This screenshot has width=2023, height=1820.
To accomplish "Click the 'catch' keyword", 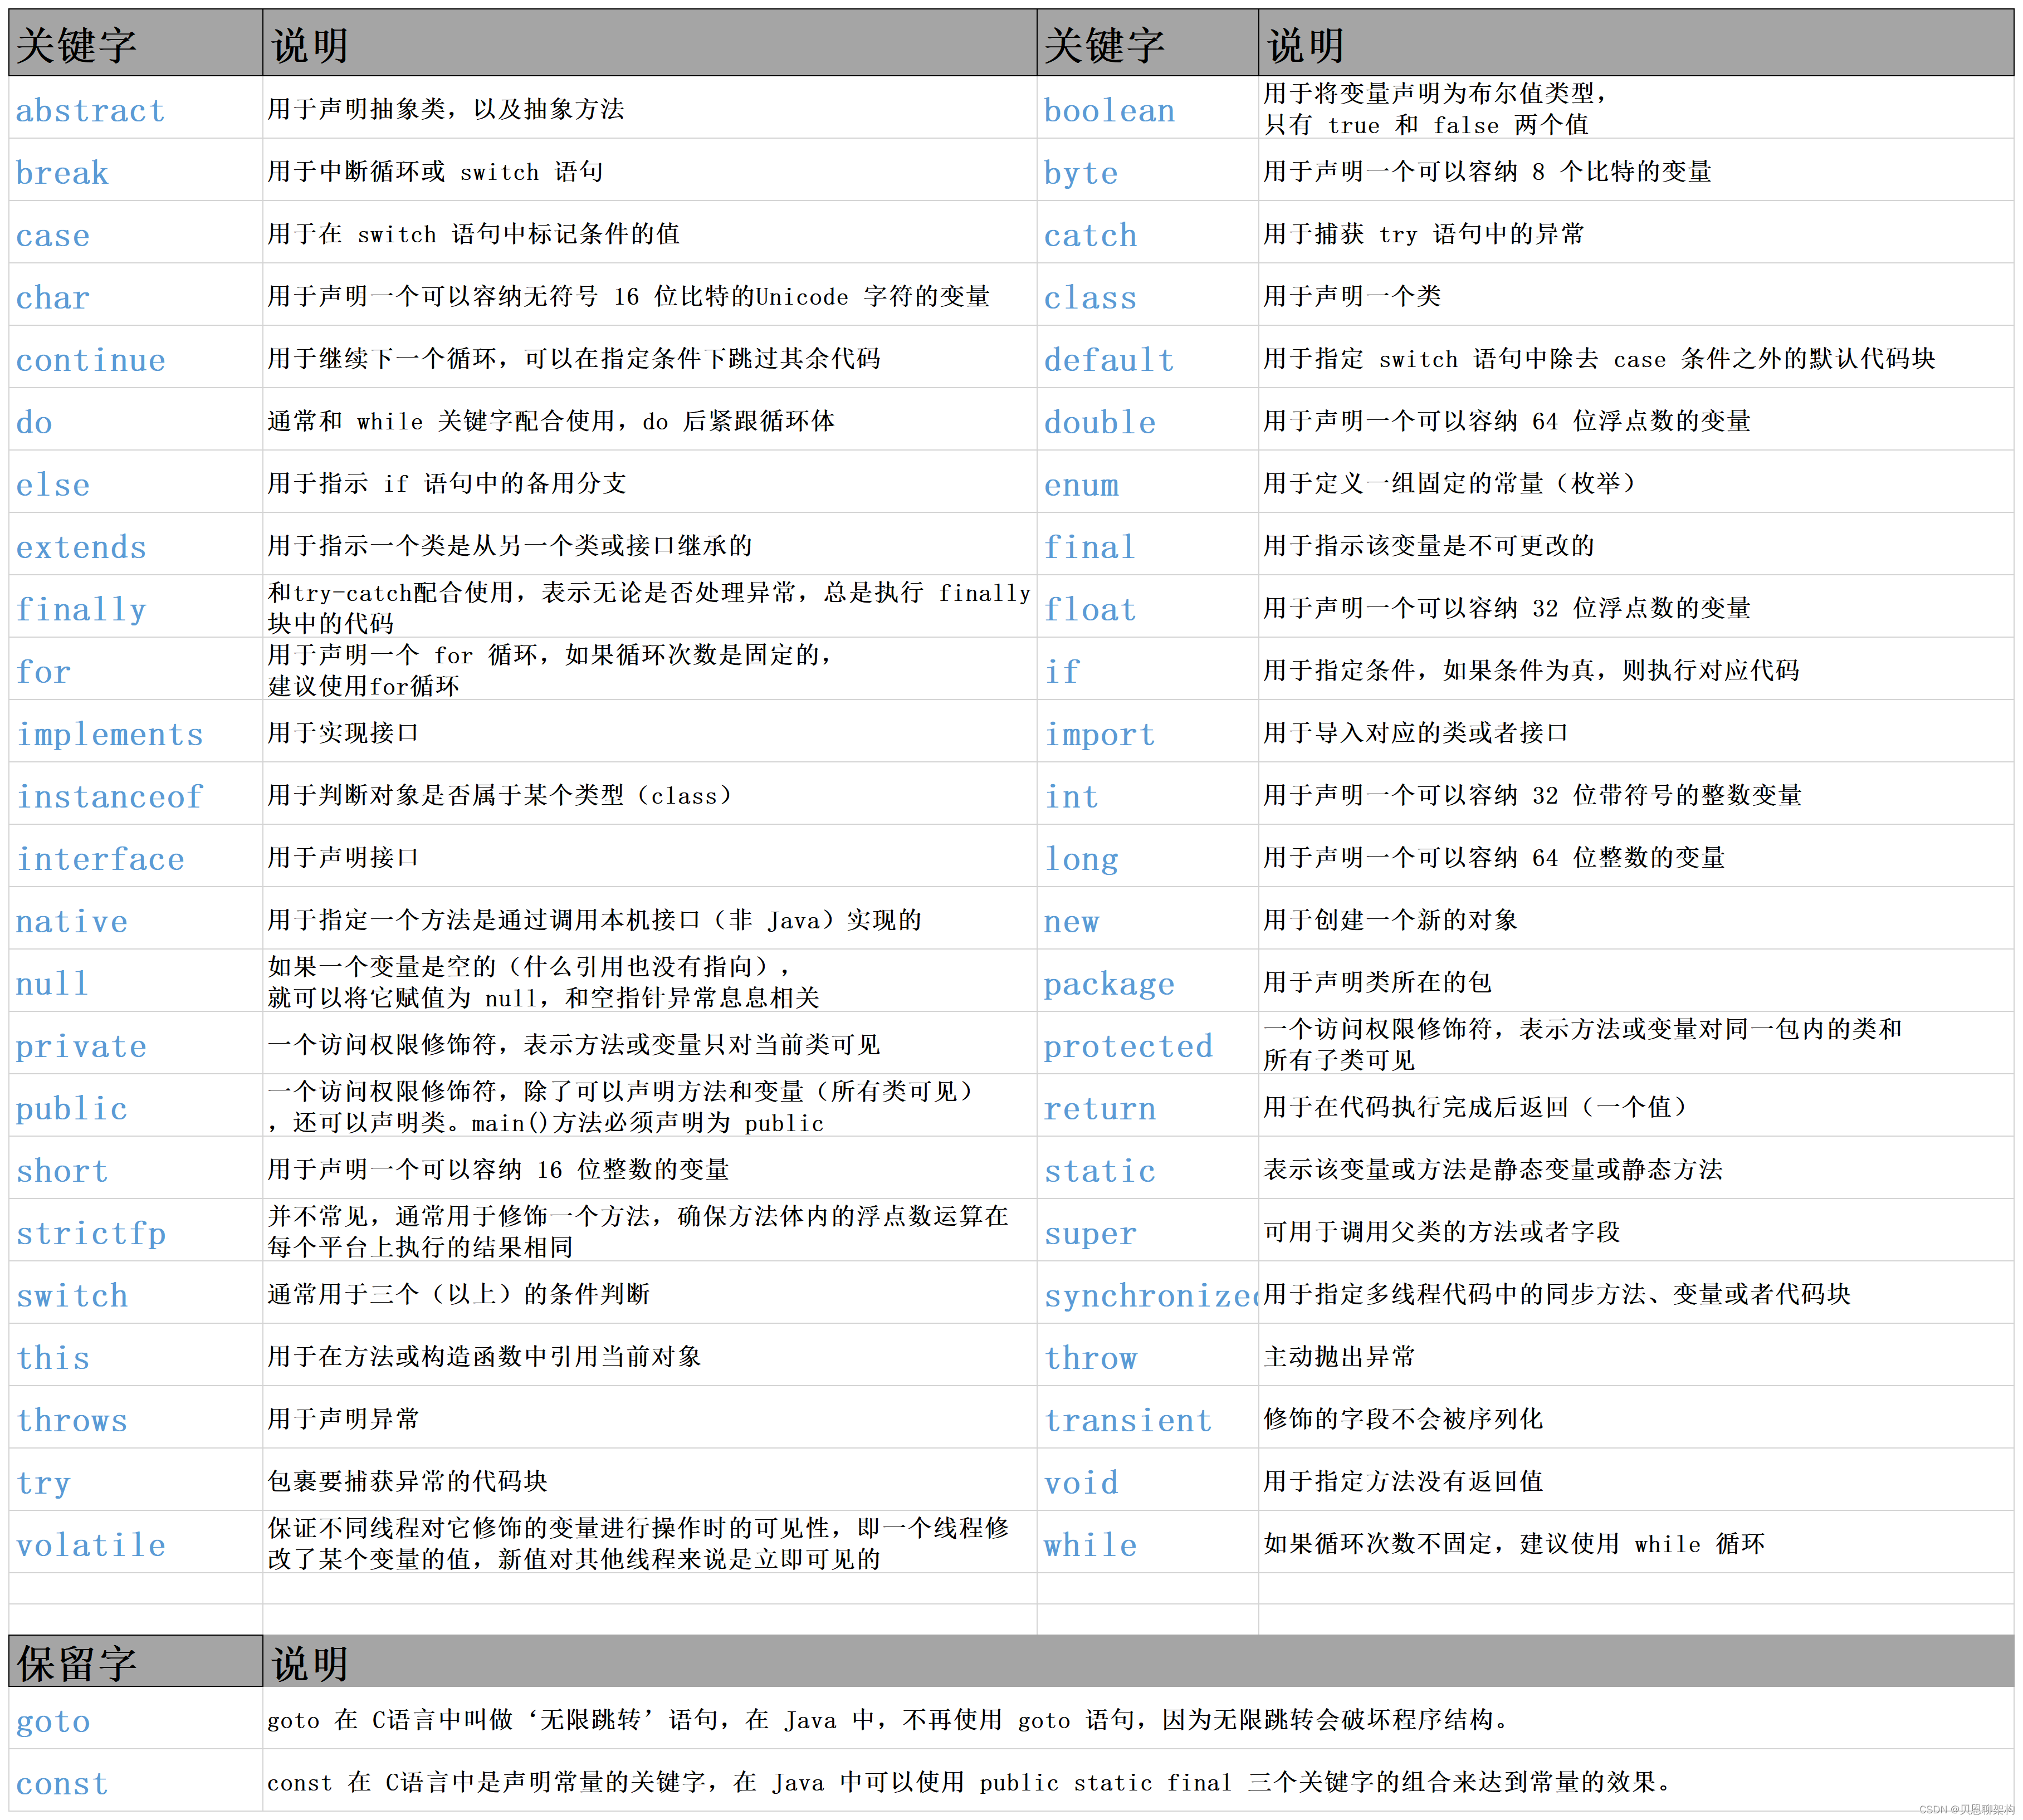I will click(x=1090, y=235).
